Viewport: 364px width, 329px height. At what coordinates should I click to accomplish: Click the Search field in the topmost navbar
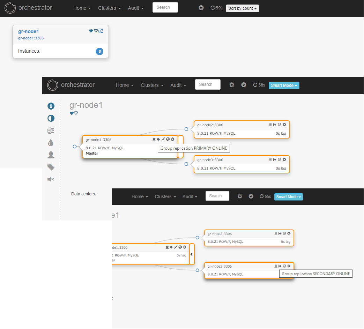pyautogui.click(x=165, y=7)
